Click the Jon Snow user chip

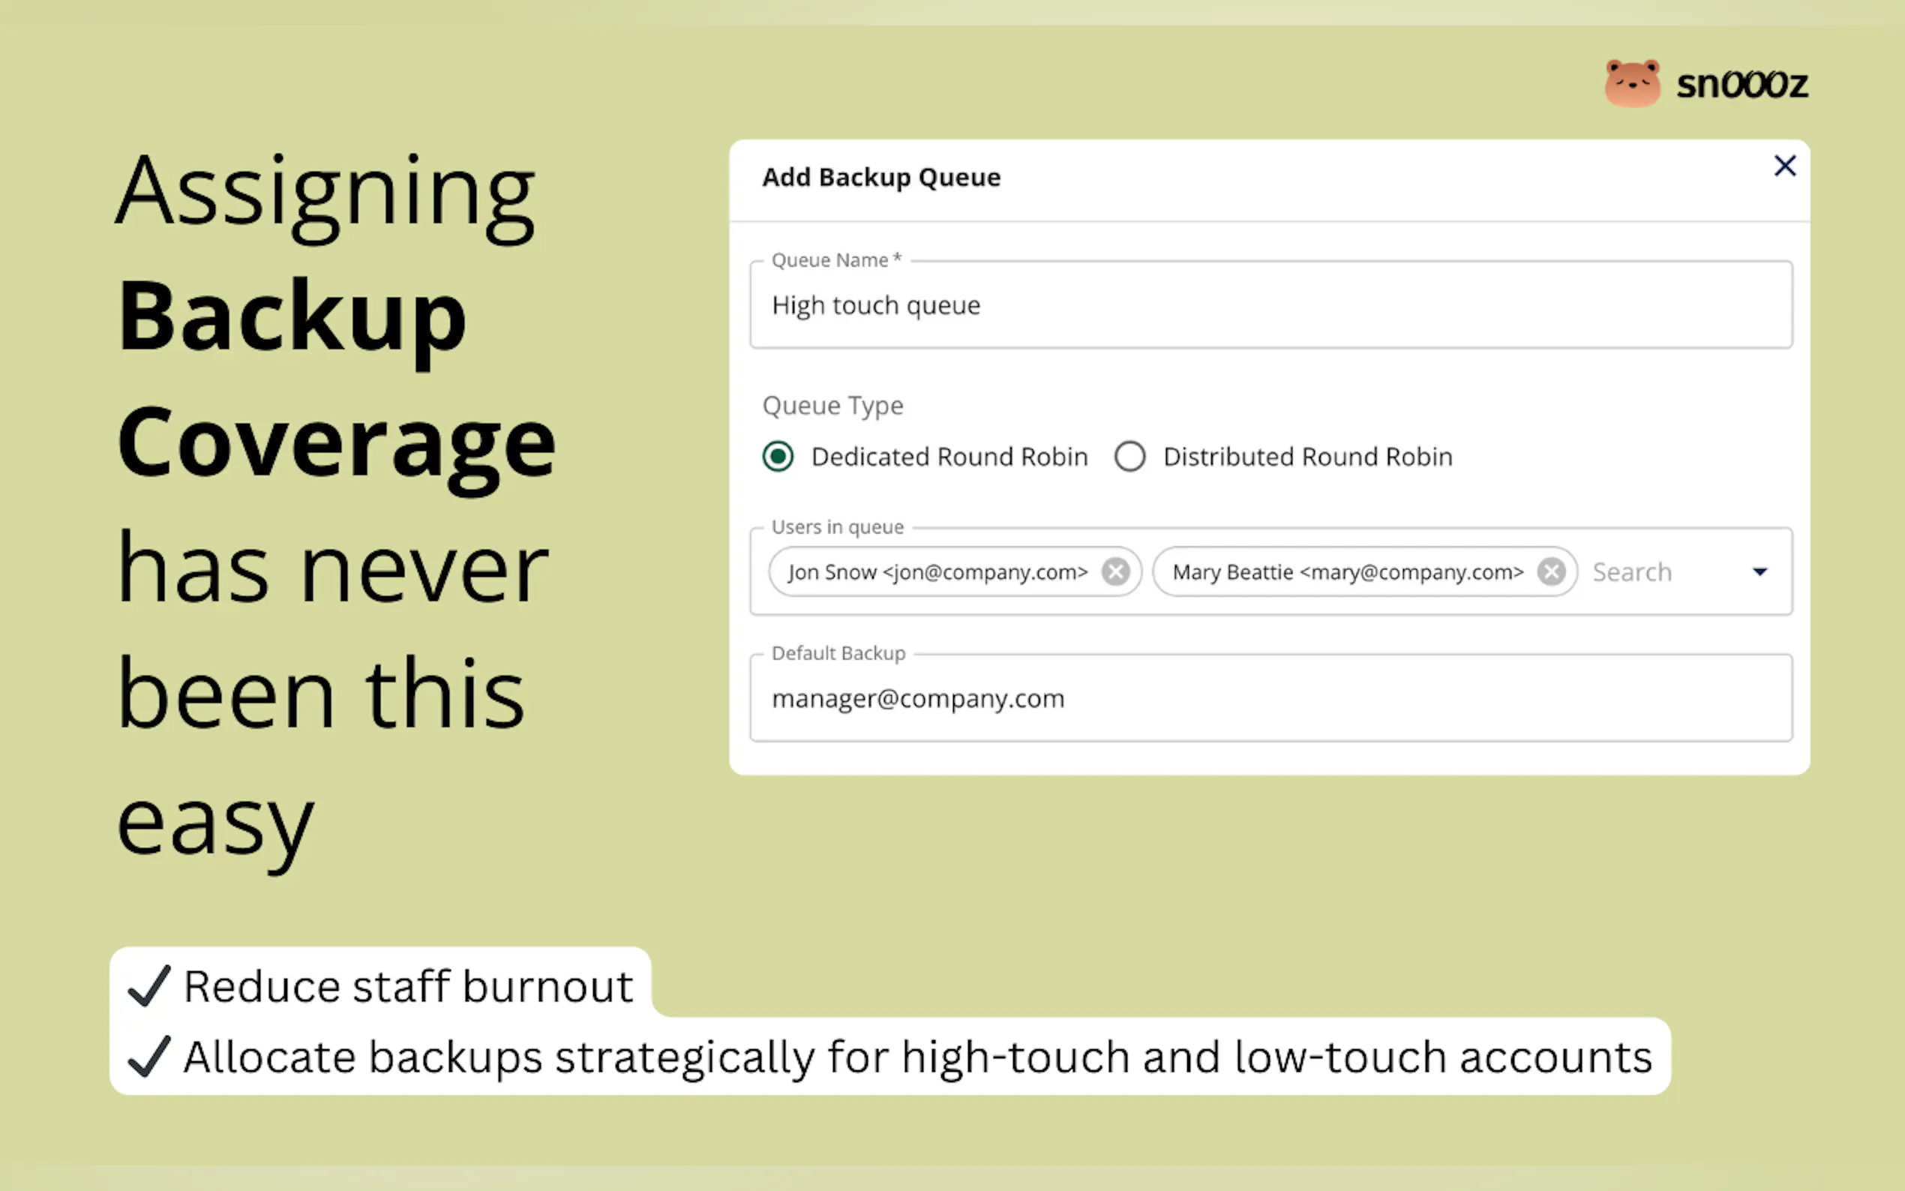(x=937, y=571)
